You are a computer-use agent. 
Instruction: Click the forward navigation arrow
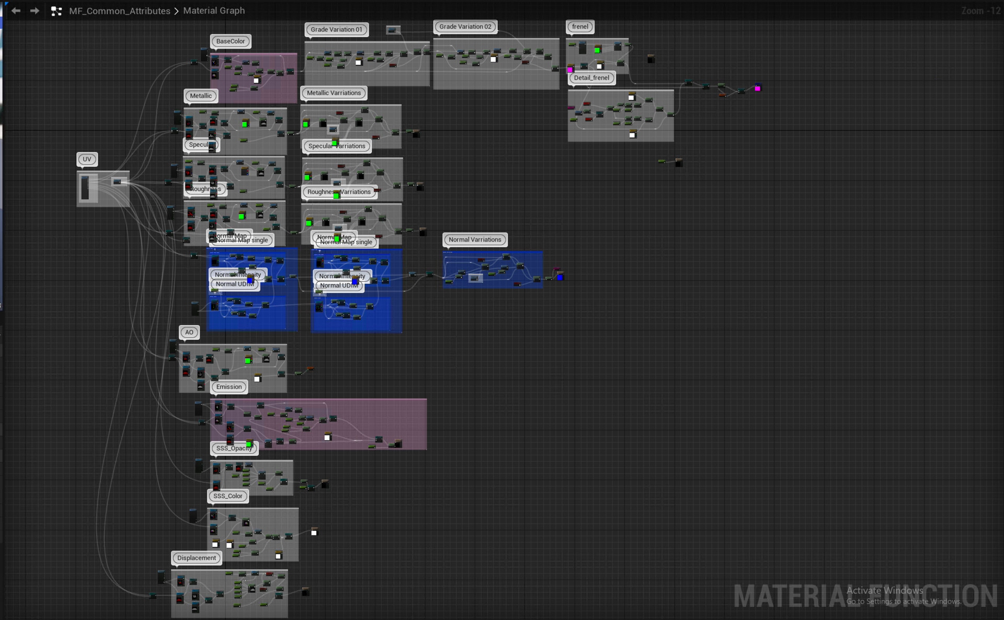click(x=35, y=10)
